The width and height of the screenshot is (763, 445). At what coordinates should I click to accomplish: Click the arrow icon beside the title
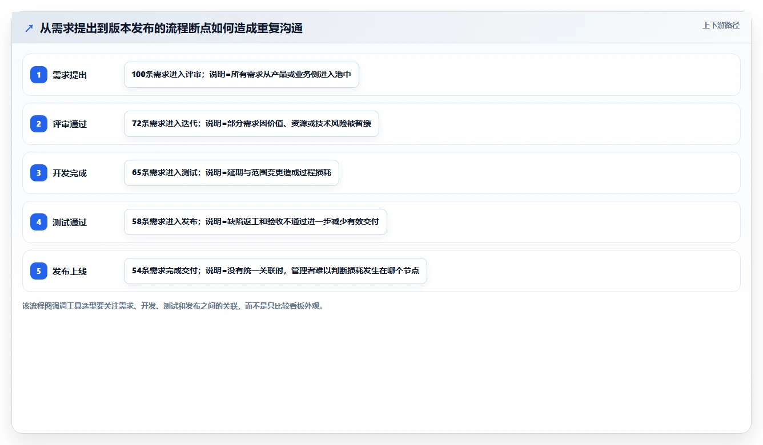(x=29, y=28)
